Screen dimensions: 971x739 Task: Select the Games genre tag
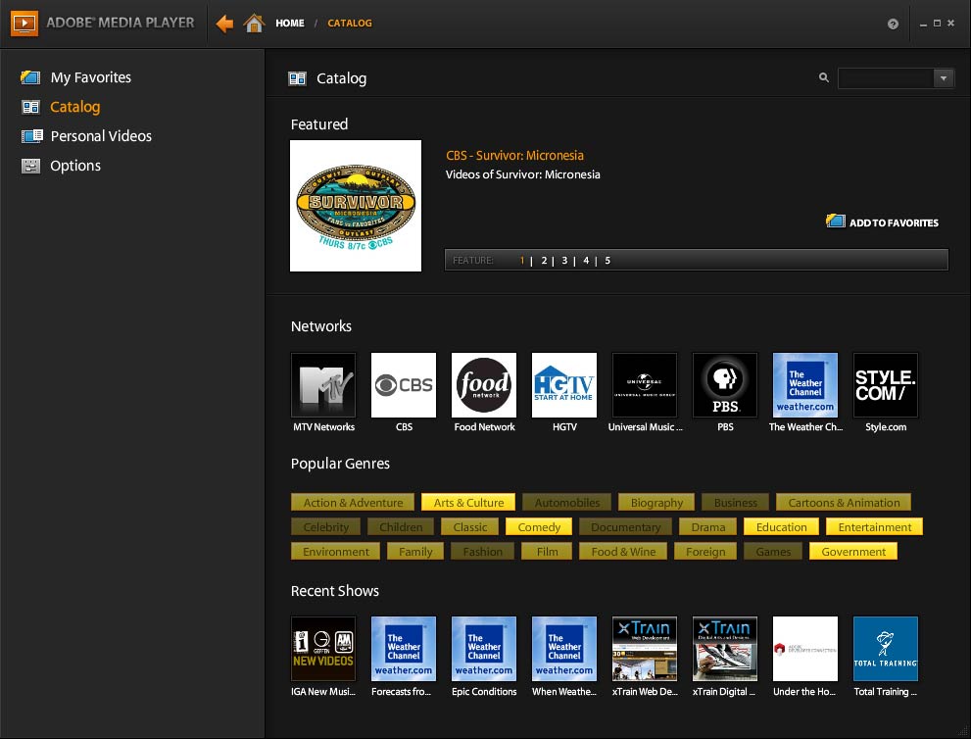773,551
